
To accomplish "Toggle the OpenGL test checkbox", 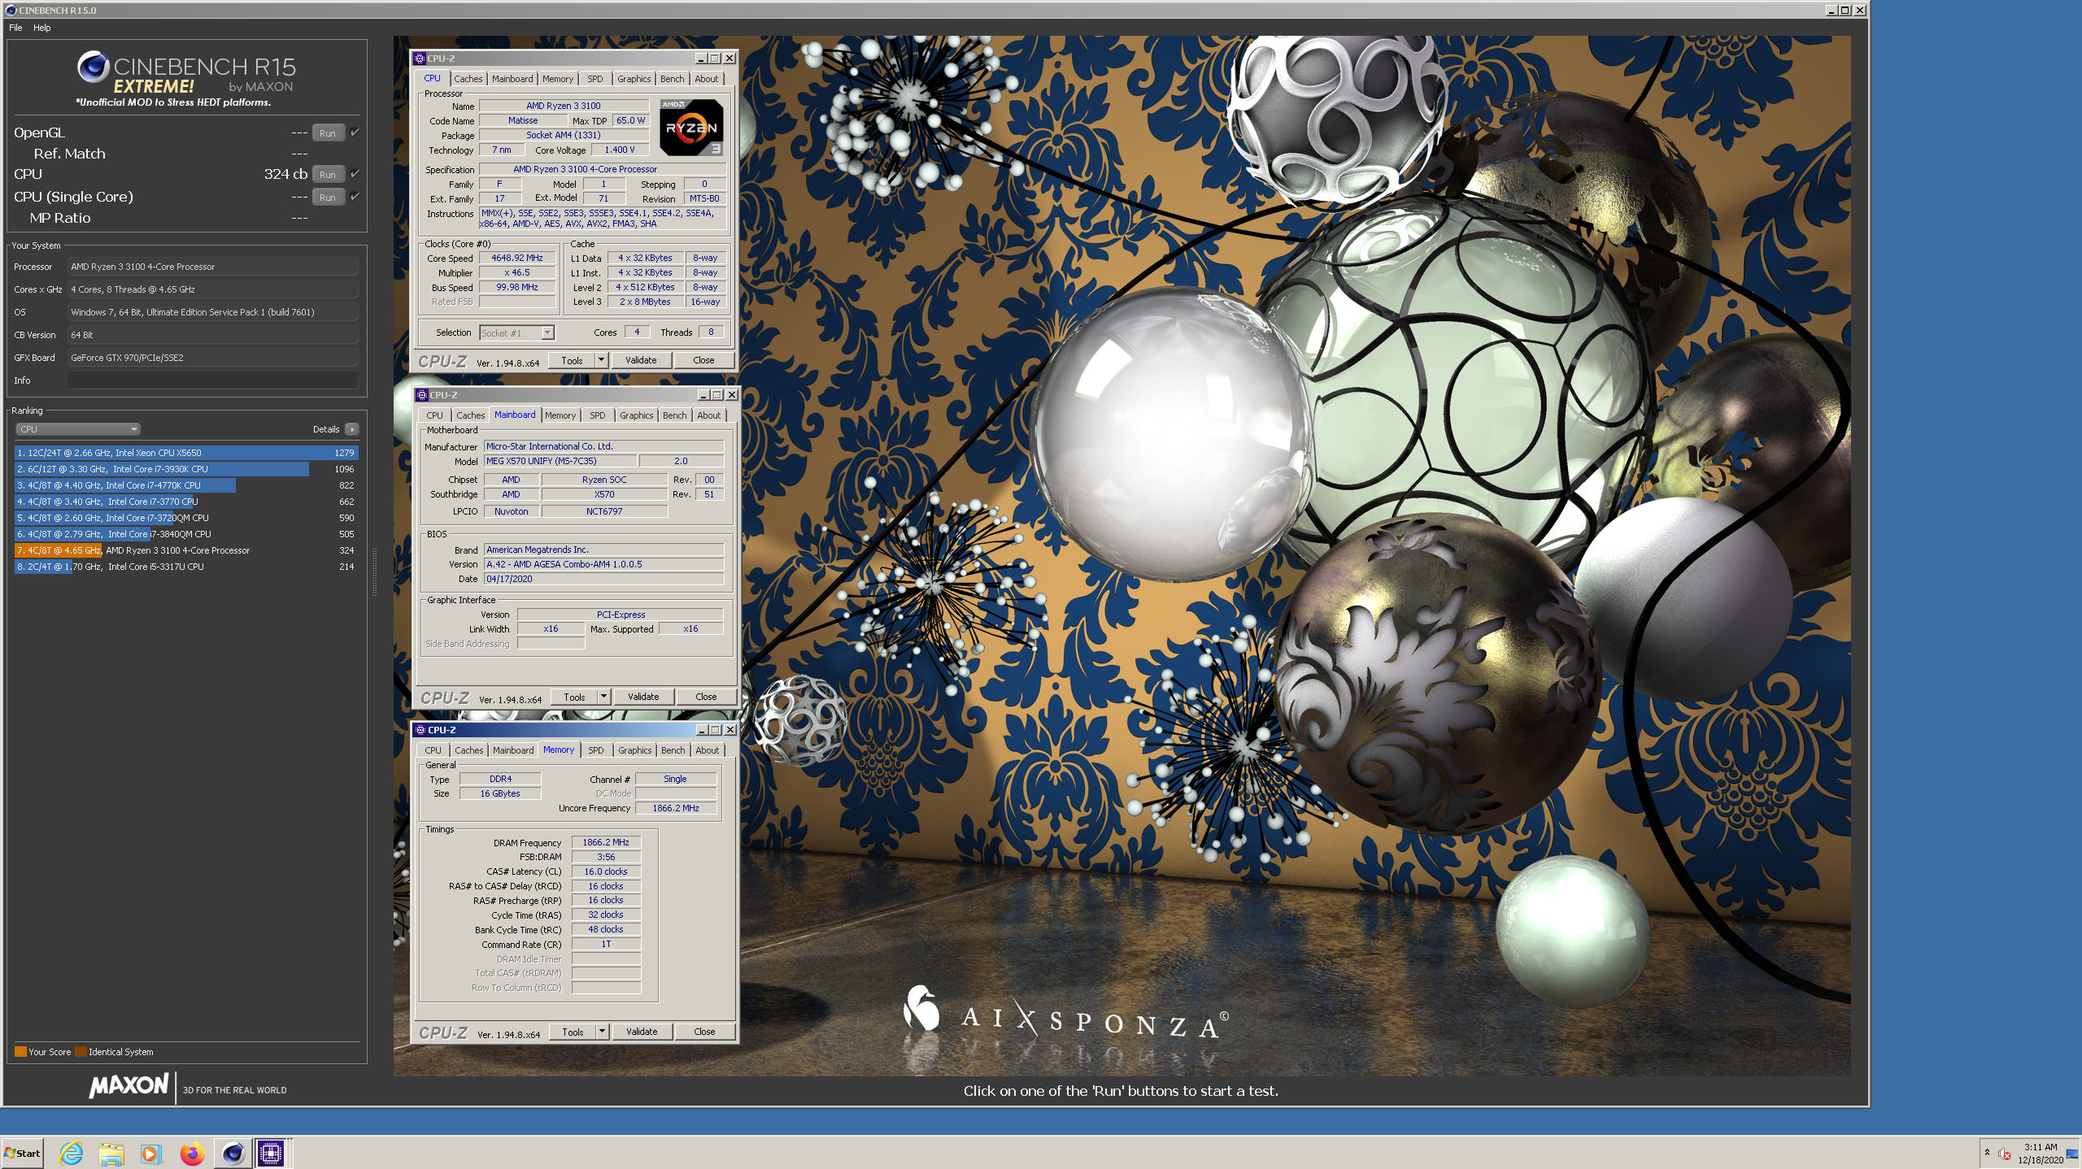I will click(x=355, y=132).
